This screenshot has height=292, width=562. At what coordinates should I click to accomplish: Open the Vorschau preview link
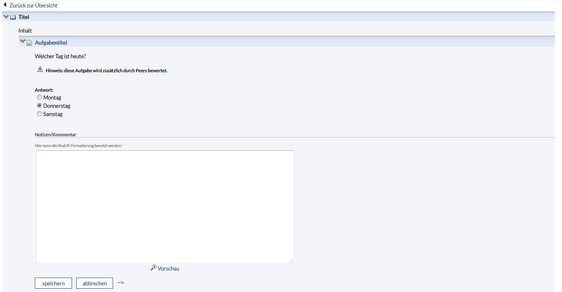coord(168,268)
